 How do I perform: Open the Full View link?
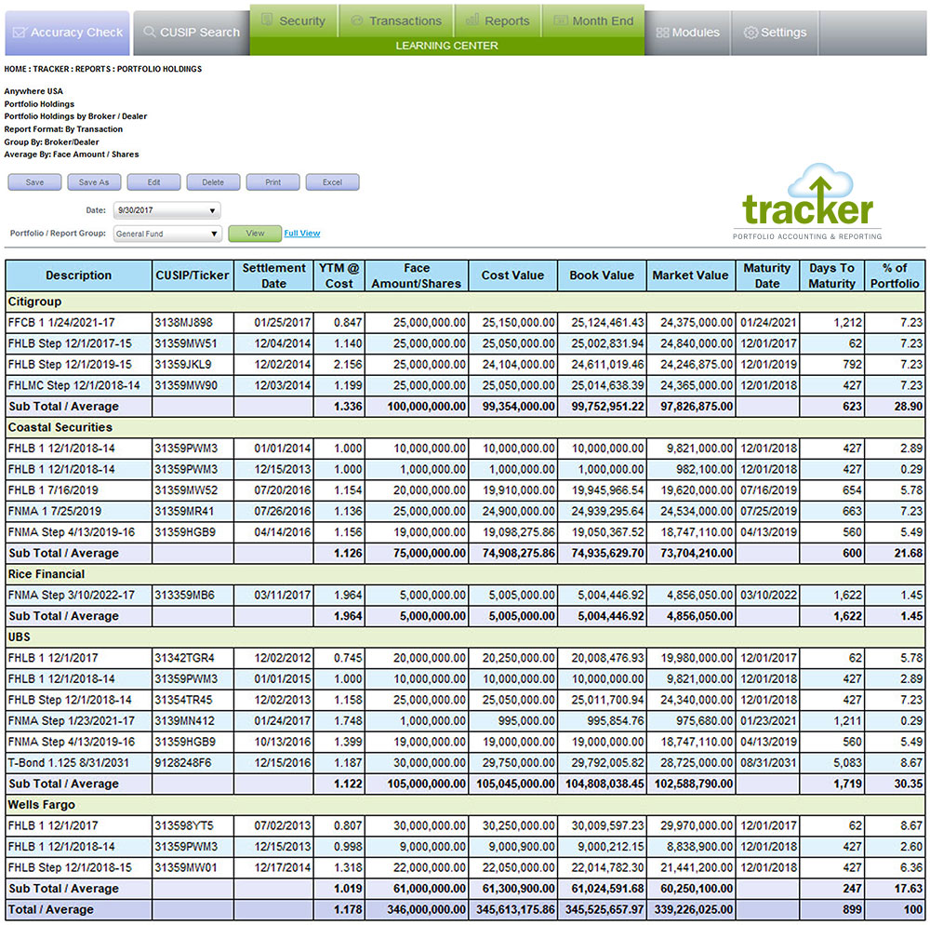tap(302, 234)
